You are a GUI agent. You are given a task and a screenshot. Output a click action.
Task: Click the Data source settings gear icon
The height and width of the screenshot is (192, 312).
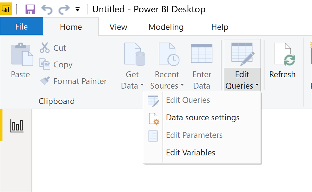[x=154, y=119]
